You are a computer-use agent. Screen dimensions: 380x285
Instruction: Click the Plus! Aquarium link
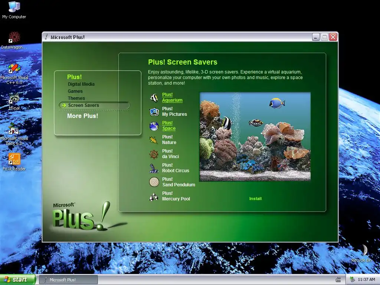tap(172, 98)
